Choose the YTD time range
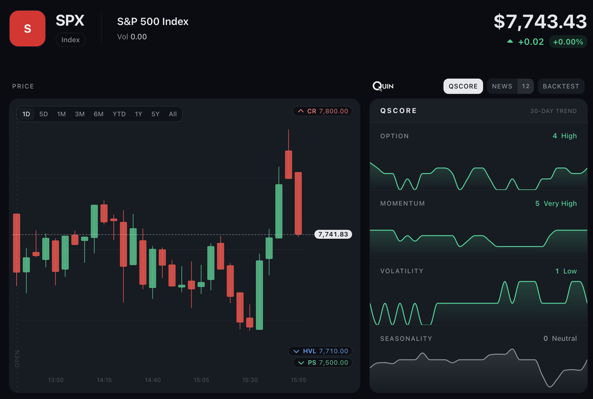 (119, 114)
